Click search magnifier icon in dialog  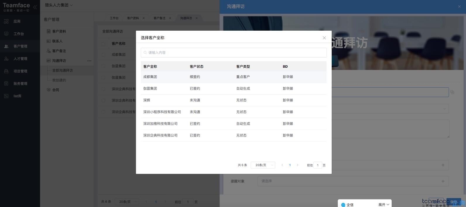click(145, 53)
